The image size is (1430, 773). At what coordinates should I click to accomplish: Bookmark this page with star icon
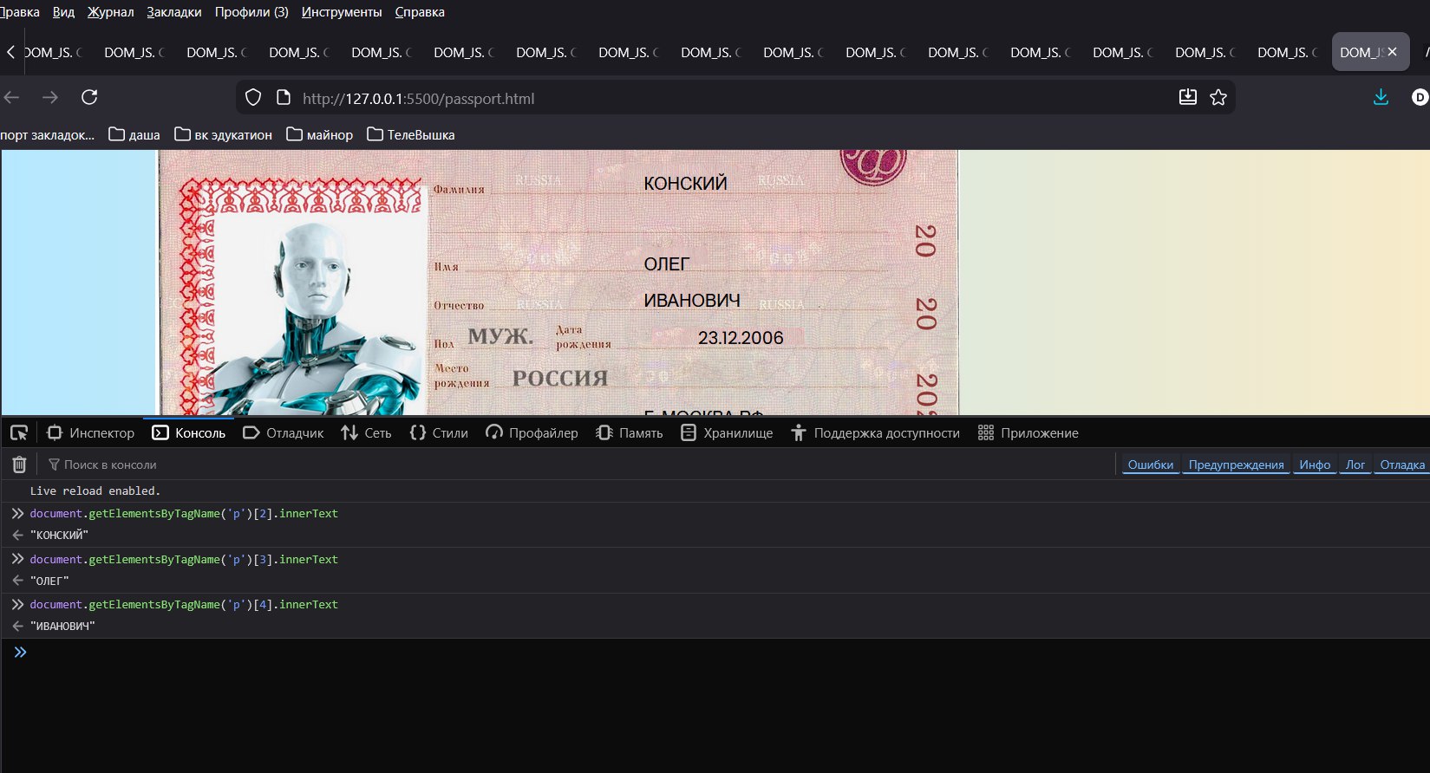(x=1218, y=97)
